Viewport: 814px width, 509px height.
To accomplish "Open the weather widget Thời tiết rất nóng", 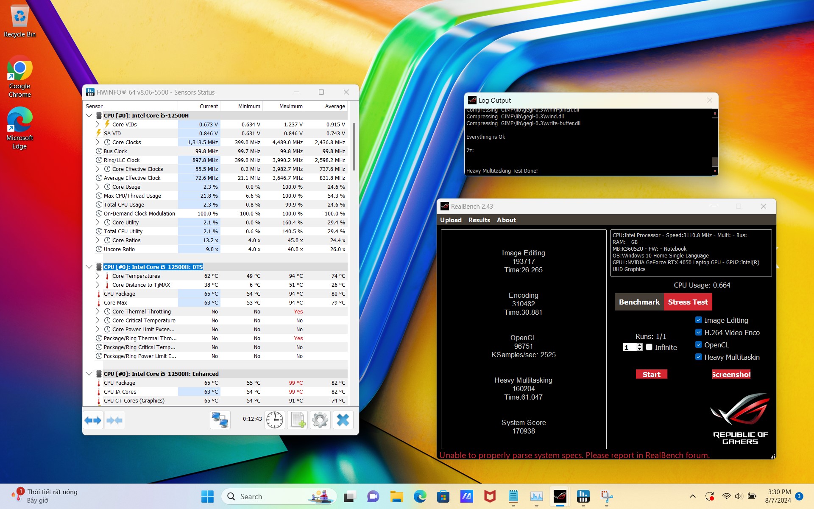I will click(45, 496).
